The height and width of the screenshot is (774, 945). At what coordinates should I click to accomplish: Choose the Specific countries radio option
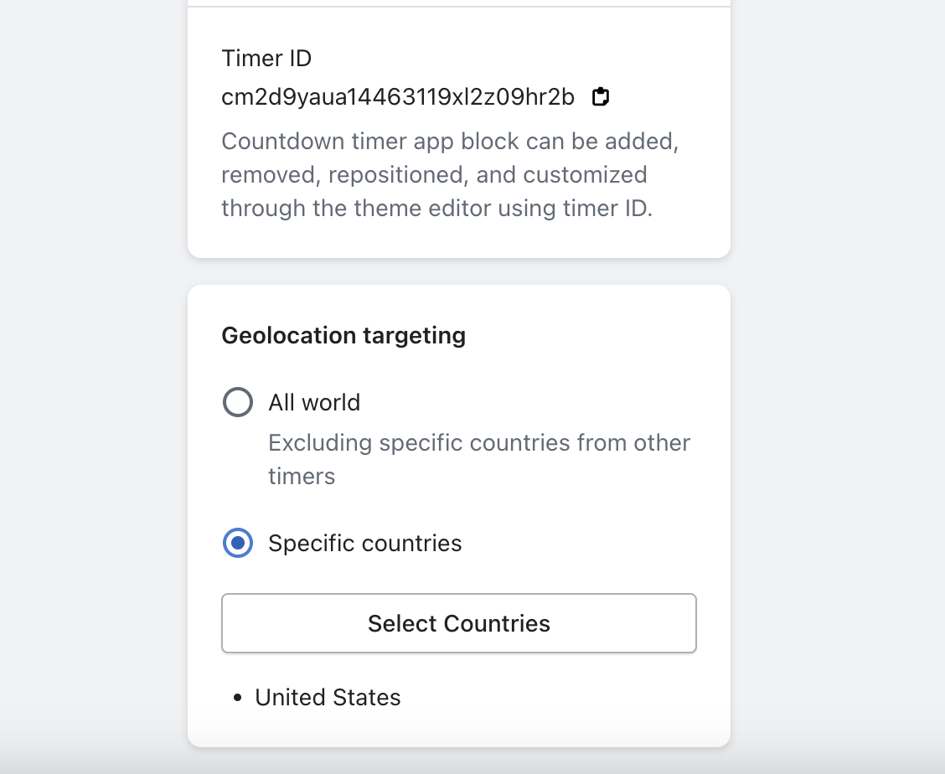[238, 544]
